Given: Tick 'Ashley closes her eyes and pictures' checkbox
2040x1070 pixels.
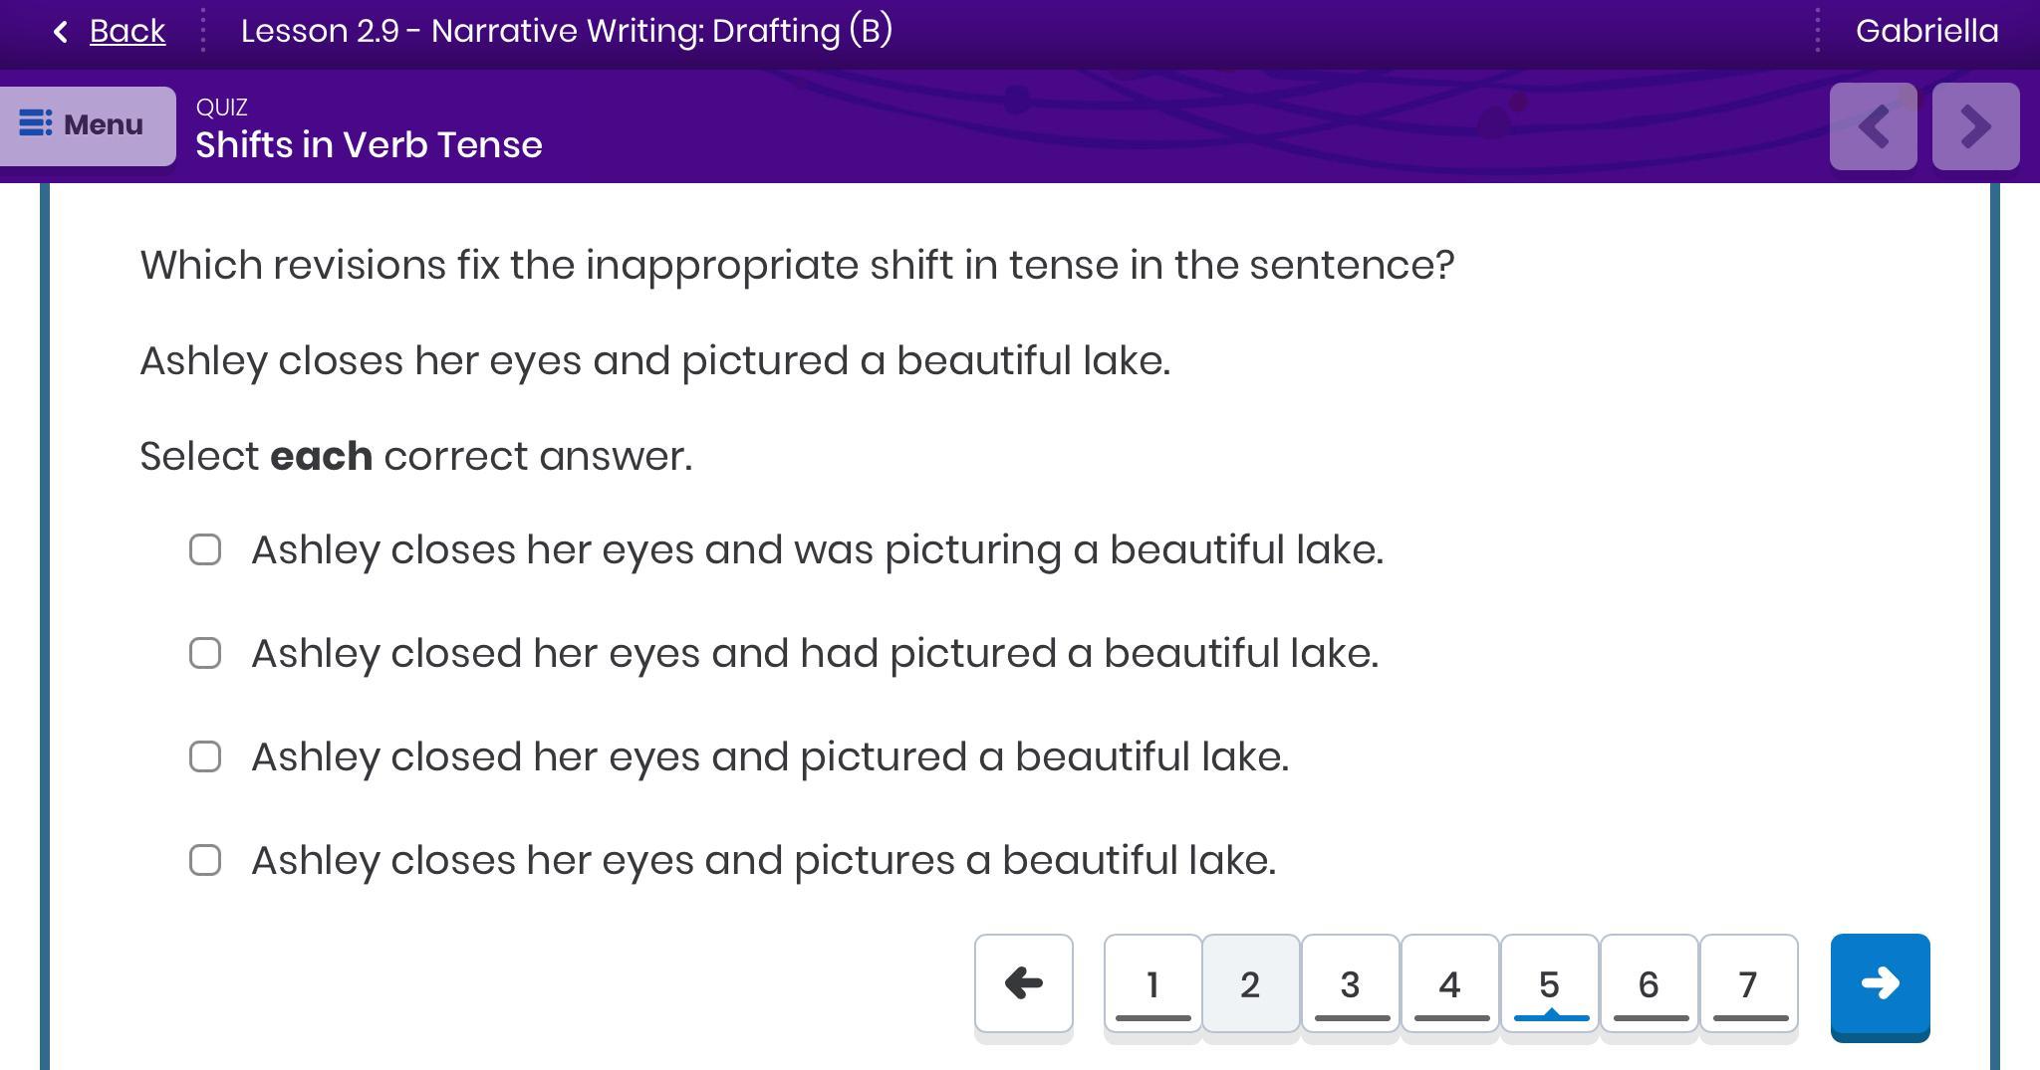Looking at the screenshot, I should pos(205,860).
